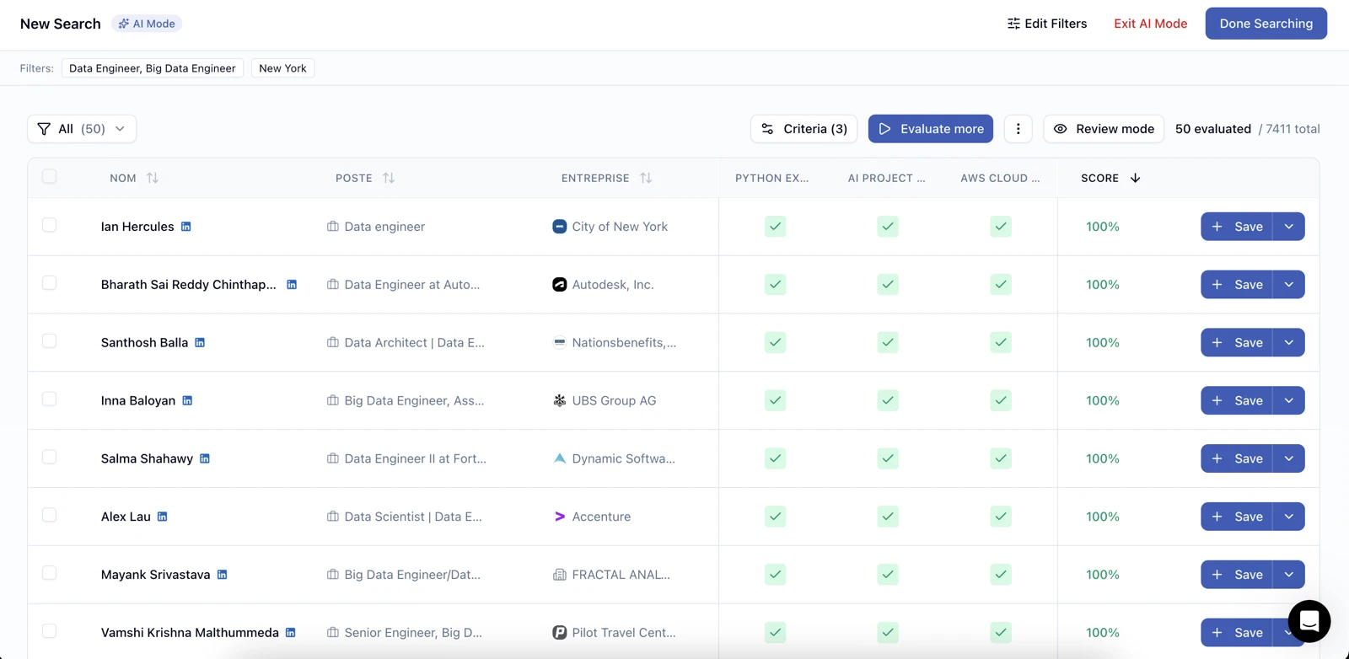
Task: Click the City of New York logo
Action: [559, 227]
